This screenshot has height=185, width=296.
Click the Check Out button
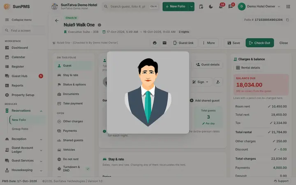pyautogui.click(x=259, y=43)
